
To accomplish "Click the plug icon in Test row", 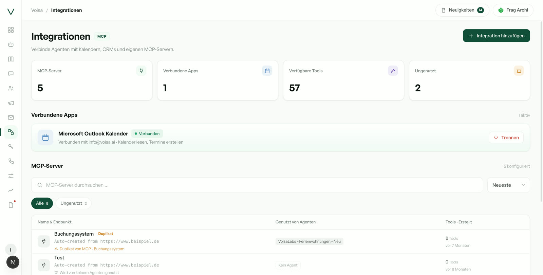I will pyautogui.click(x=44, y=265).
